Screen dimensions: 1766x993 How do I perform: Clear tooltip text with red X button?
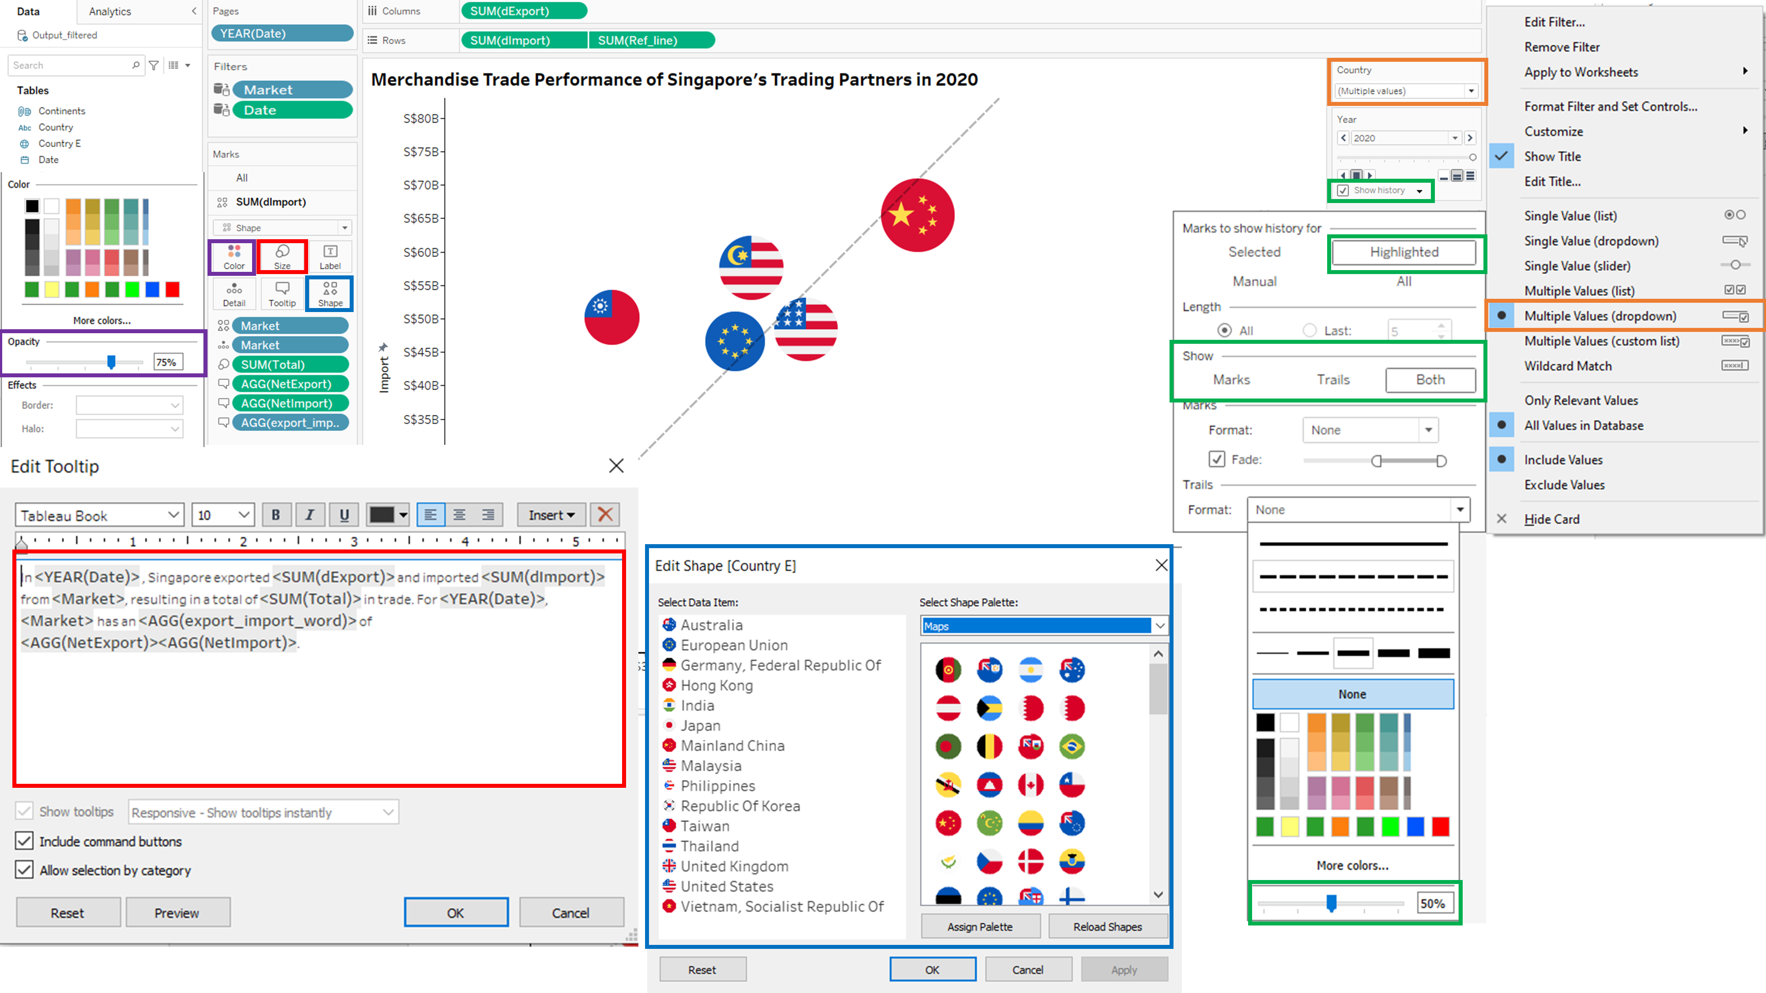(605, 515)
